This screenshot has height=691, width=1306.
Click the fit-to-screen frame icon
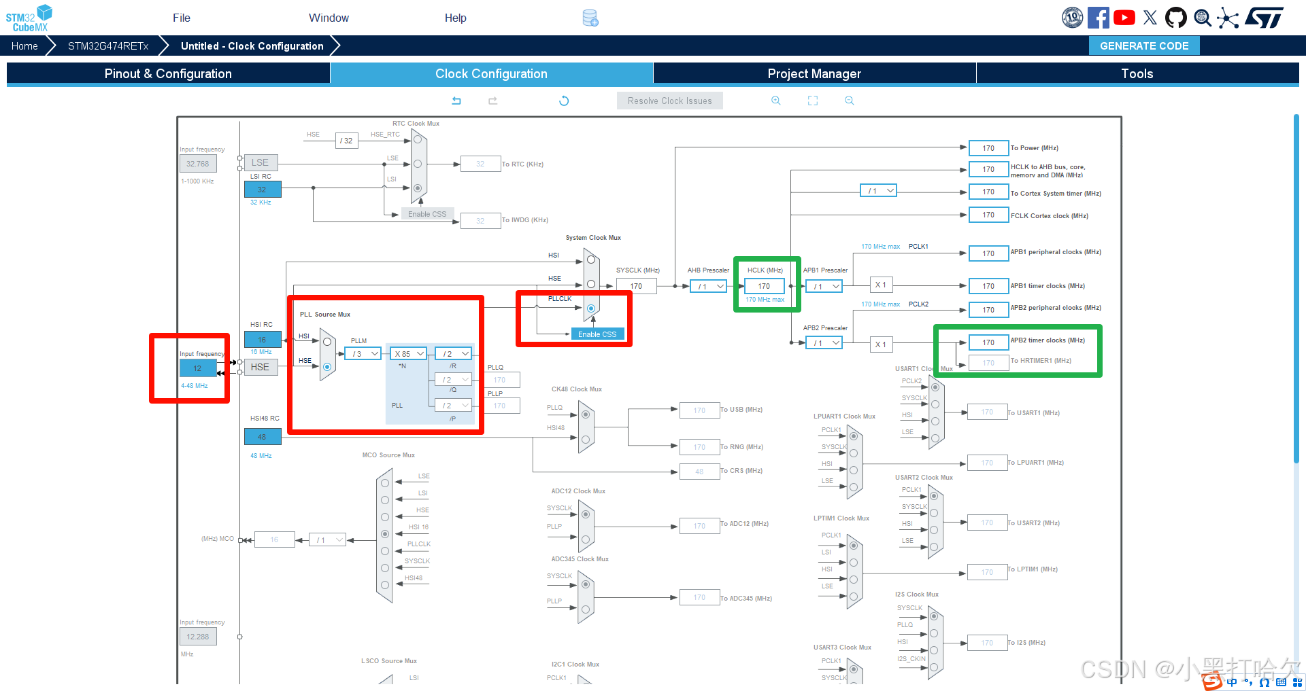813,101
